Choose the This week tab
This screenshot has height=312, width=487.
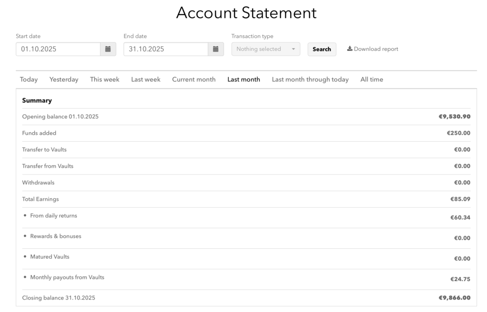(105, 79)
